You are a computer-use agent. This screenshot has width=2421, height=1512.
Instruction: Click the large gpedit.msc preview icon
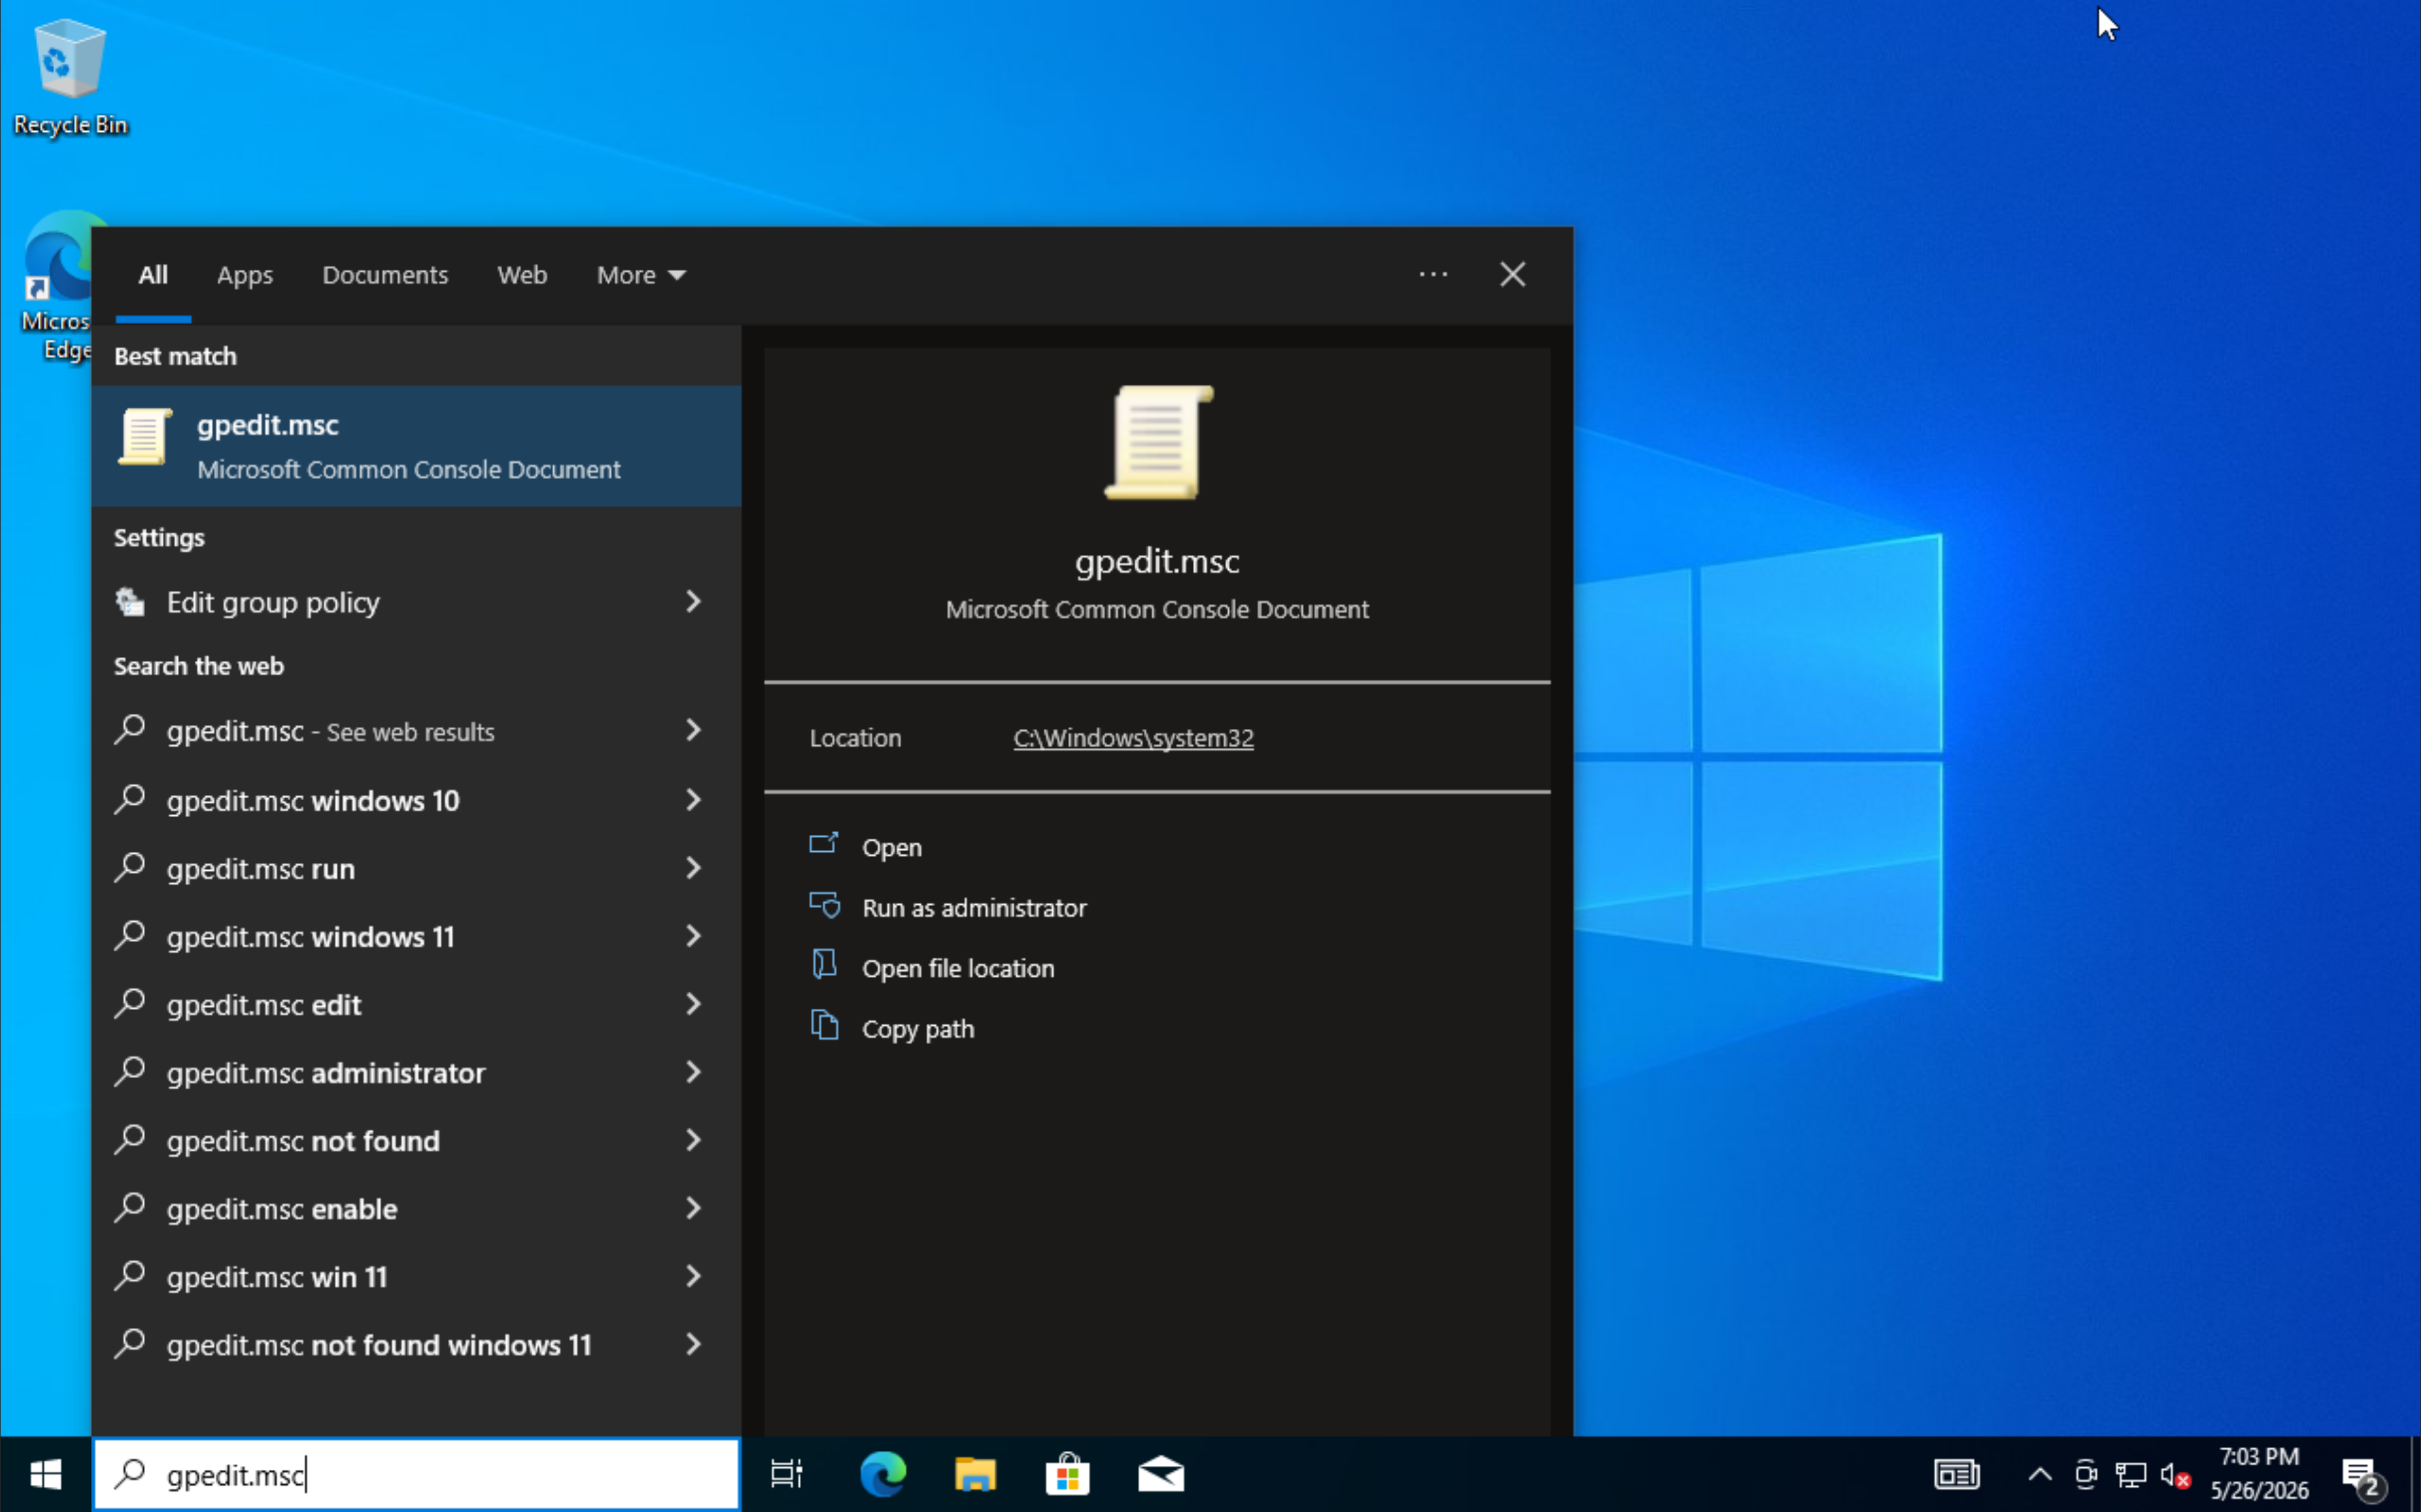coord(1159,442)
